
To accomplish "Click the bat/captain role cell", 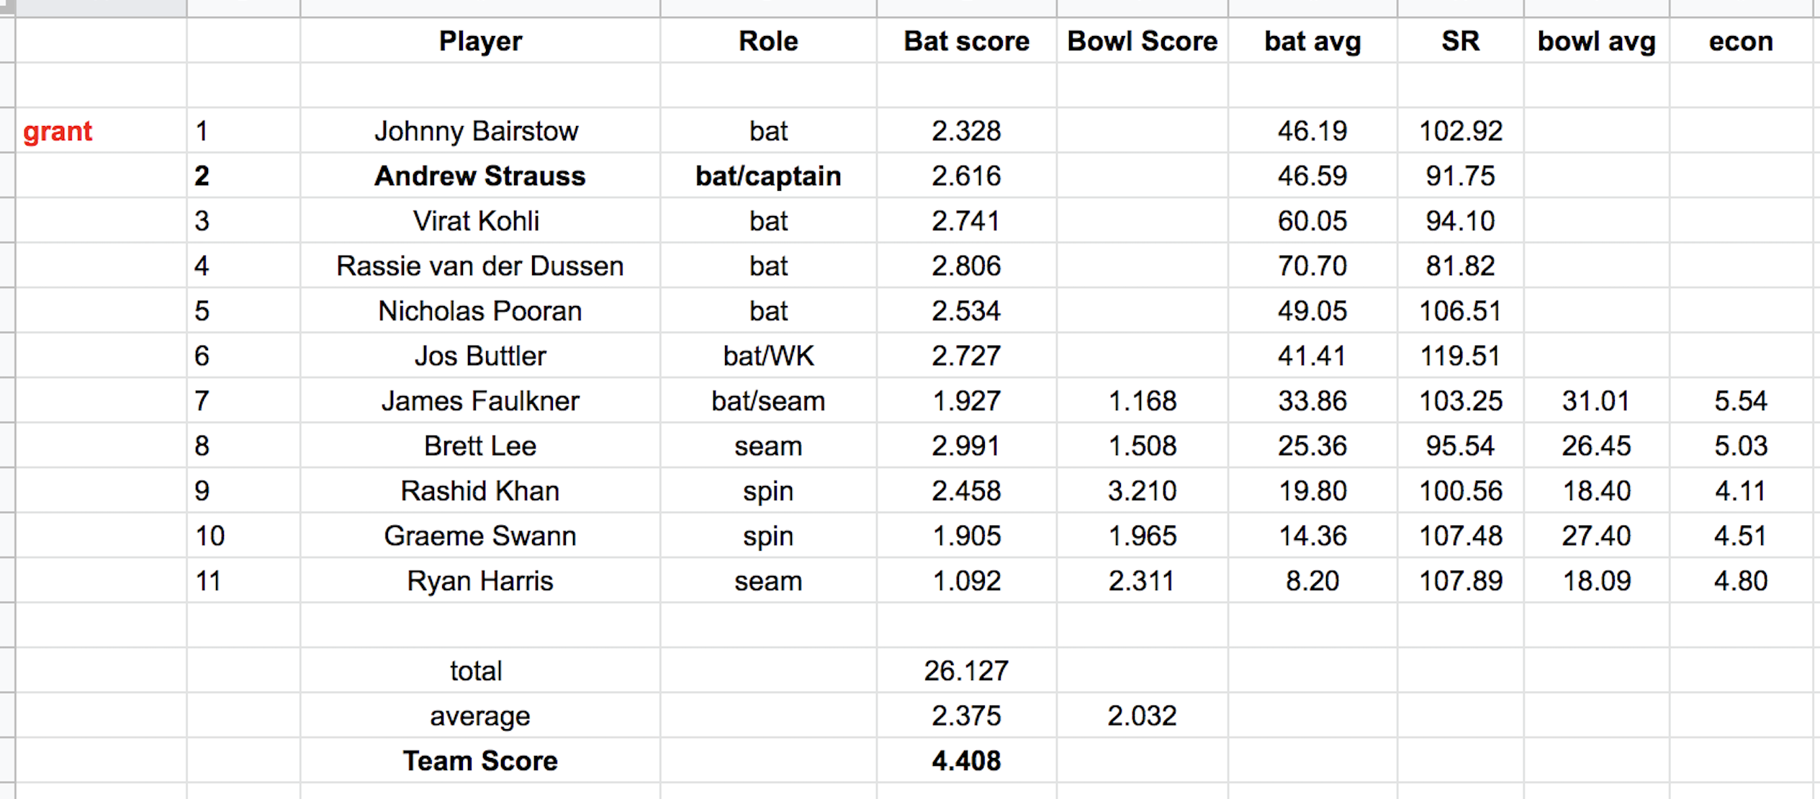I will 768,176.
